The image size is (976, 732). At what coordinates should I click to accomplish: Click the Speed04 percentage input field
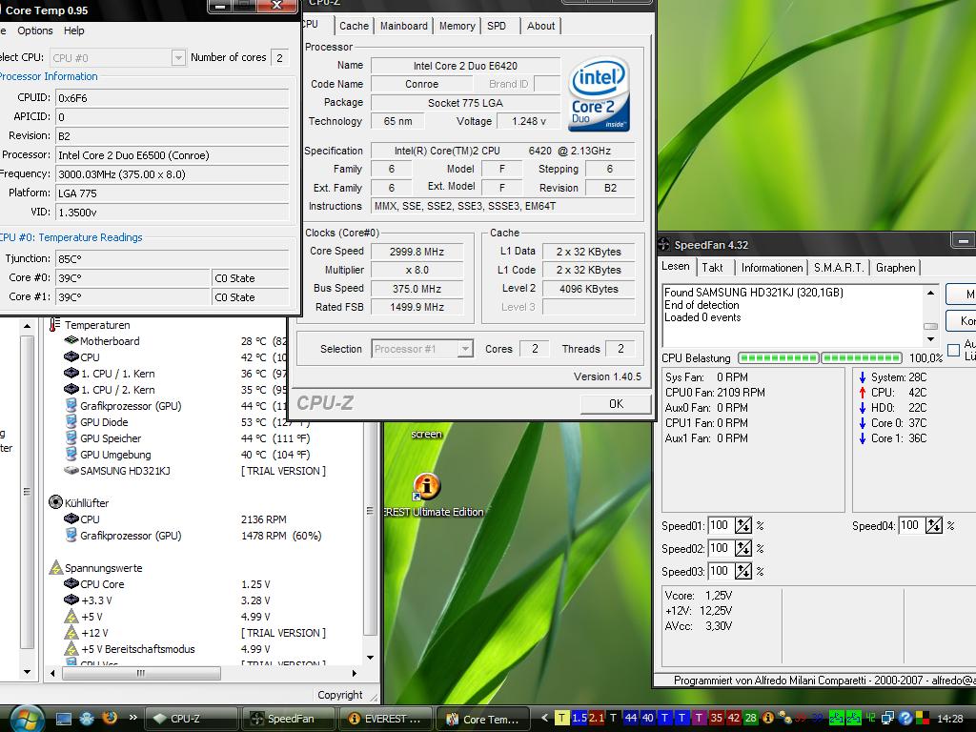910,525
